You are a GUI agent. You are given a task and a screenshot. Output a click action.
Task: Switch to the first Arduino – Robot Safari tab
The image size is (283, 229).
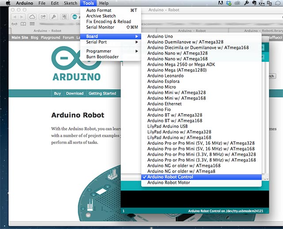click(47, 30)
